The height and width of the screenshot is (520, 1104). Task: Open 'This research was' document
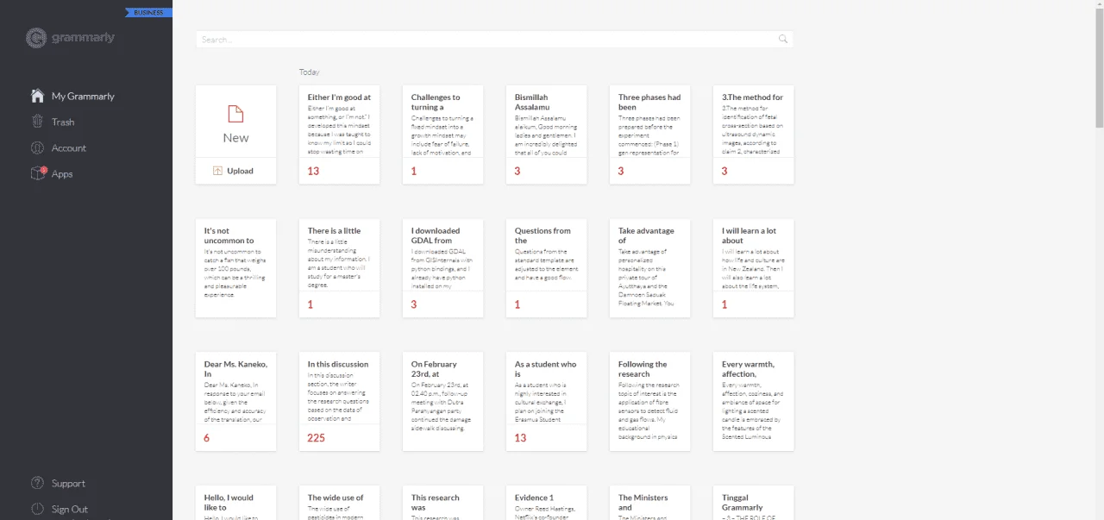point(442,503)
